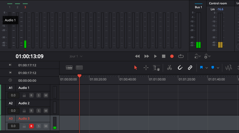This screenshot has height=133, width=239.
Task: Click the razor scissors tool
Action: pos(169,68)
